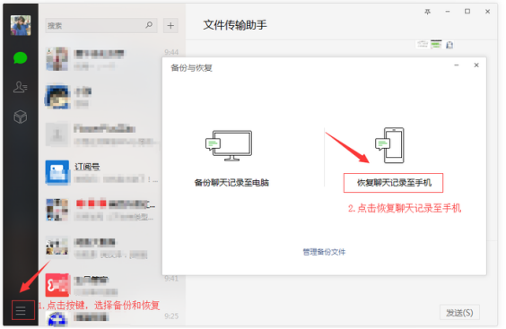Viewport: 506px width, 329px height.
Task: Click the 文件传输助手 chat title
Action: pyautogui.click(x=235, y=25)
